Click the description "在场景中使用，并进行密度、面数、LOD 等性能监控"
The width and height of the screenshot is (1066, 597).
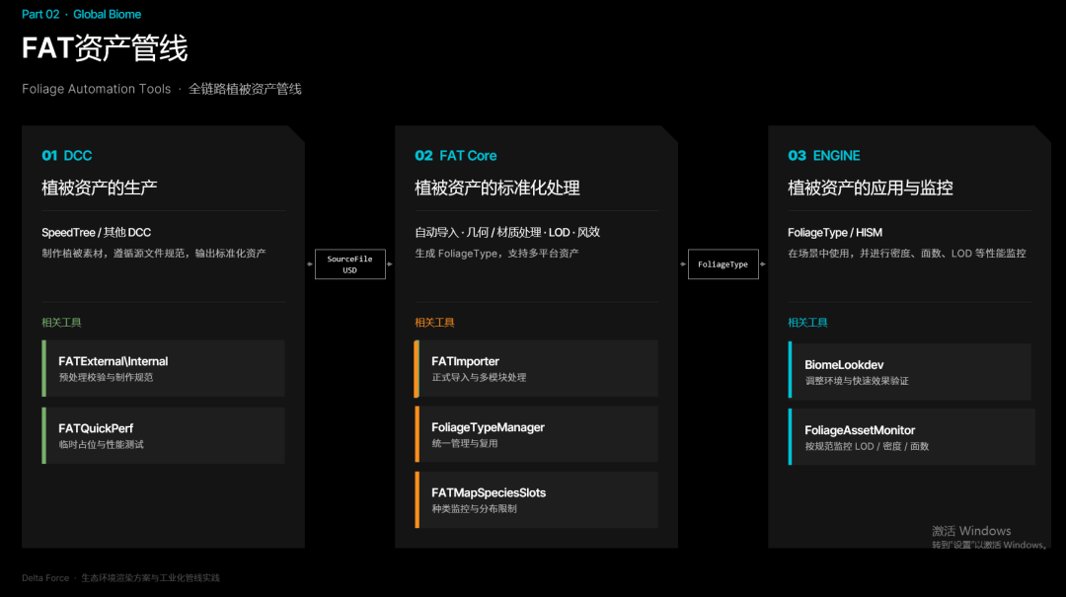coord(907,253)
